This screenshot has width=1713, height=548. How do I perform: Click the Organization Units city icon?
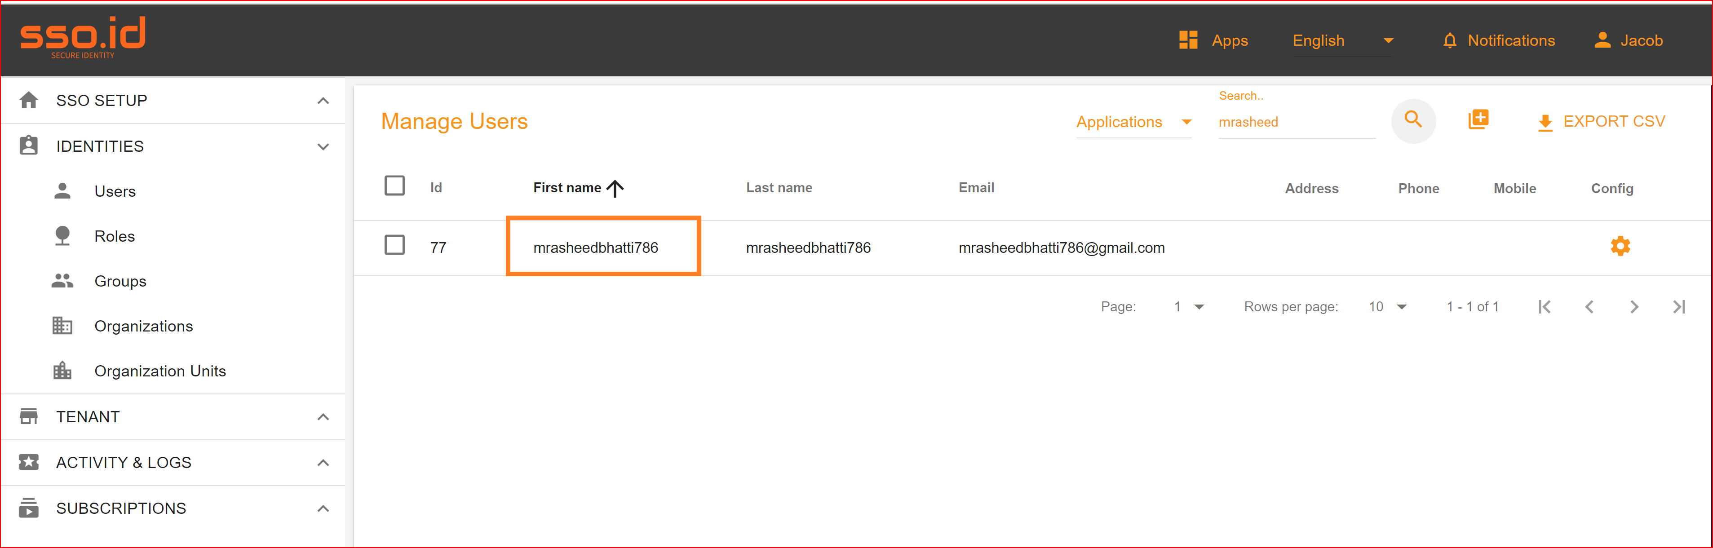62,371
